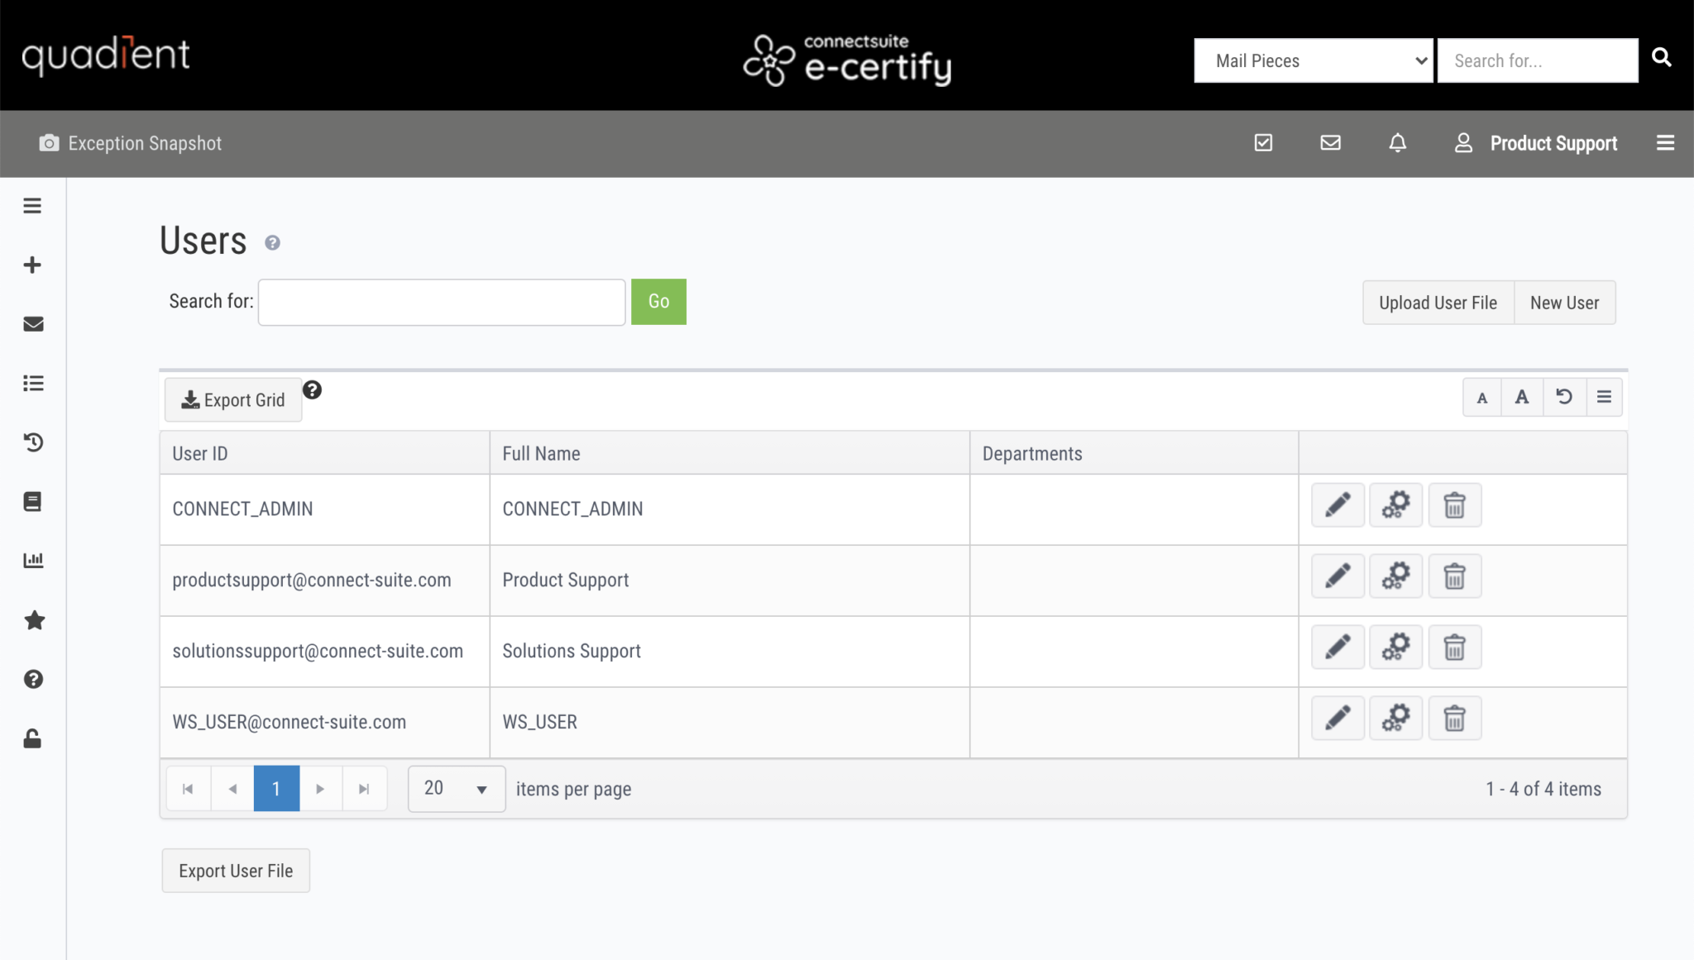Image resolution: width=1694 pixels, height=960 pixels.
Task: Open the Mail Pieces search scope dropdown
Action: coord(1314,60)
